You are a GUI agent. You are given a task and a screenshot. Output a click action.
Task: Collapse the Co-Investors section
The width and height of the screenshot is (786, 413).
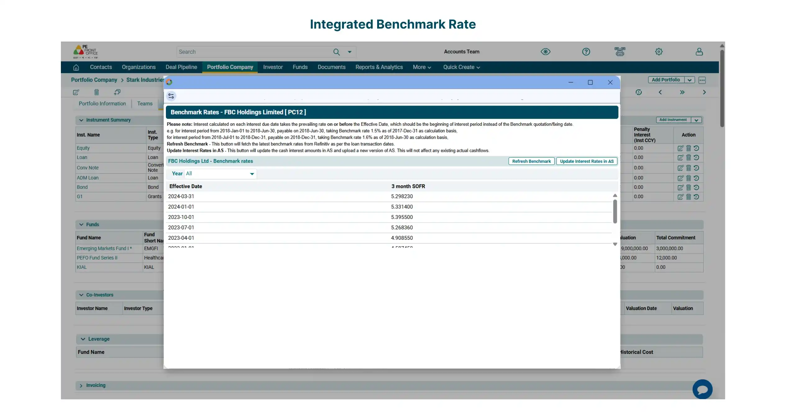pos(81,295)
